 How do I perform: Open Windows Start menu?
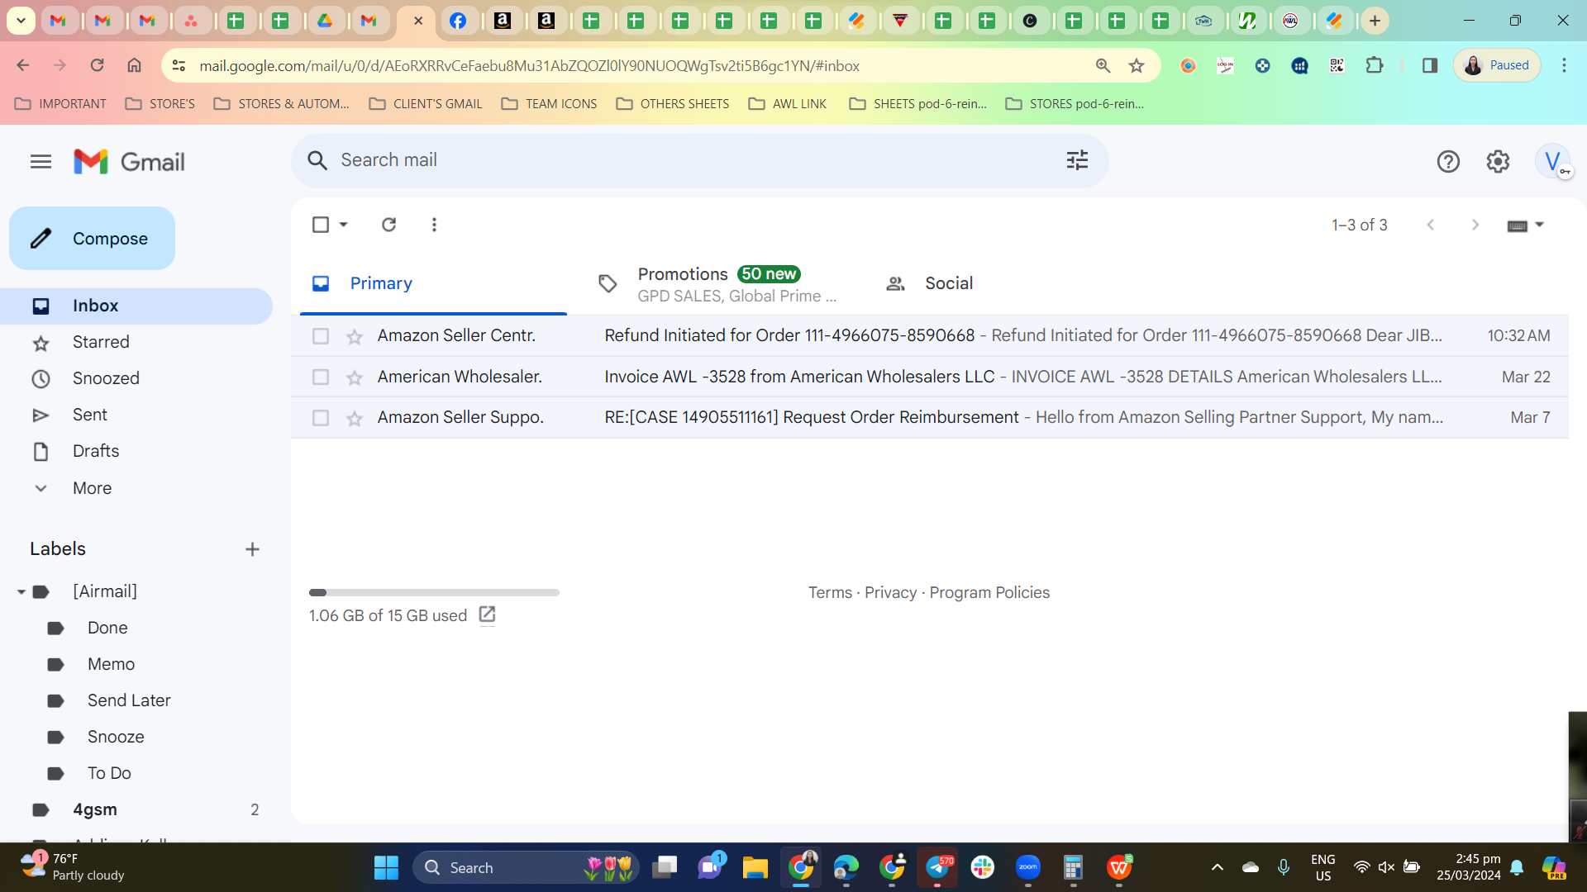[x=386, y=867]
